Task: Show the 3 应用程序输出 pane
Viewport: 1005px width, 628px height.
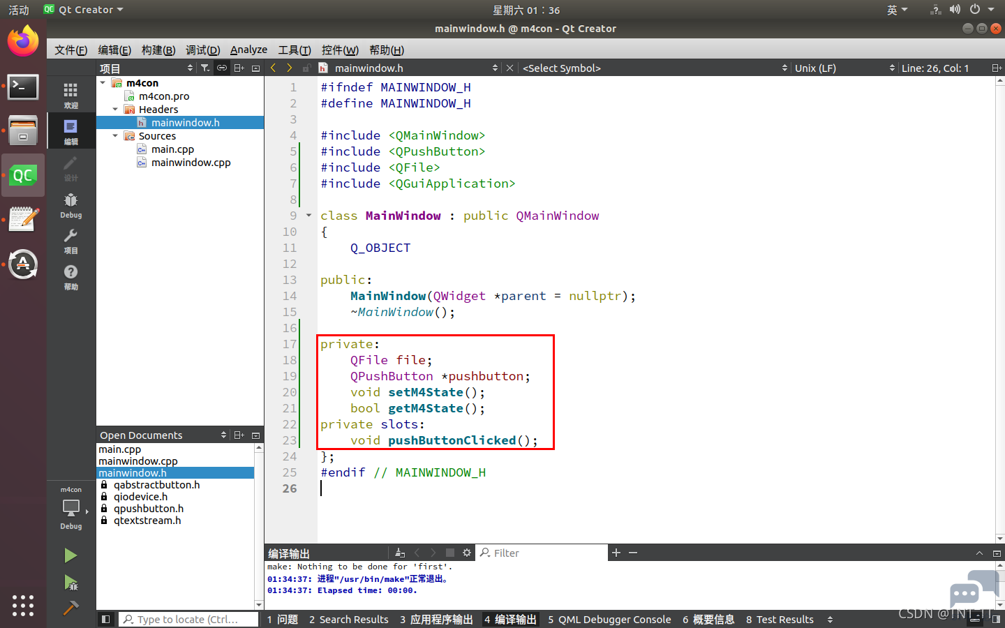Action: 436,620
